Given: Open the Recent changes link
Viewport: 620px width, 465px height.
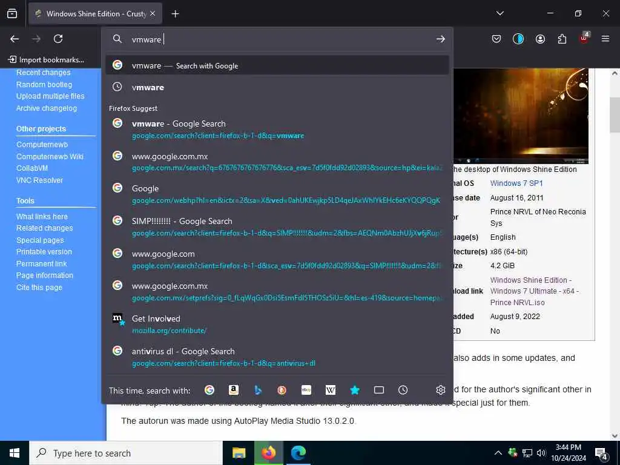Looking at the screenshot, I should (x=44, y=73).
